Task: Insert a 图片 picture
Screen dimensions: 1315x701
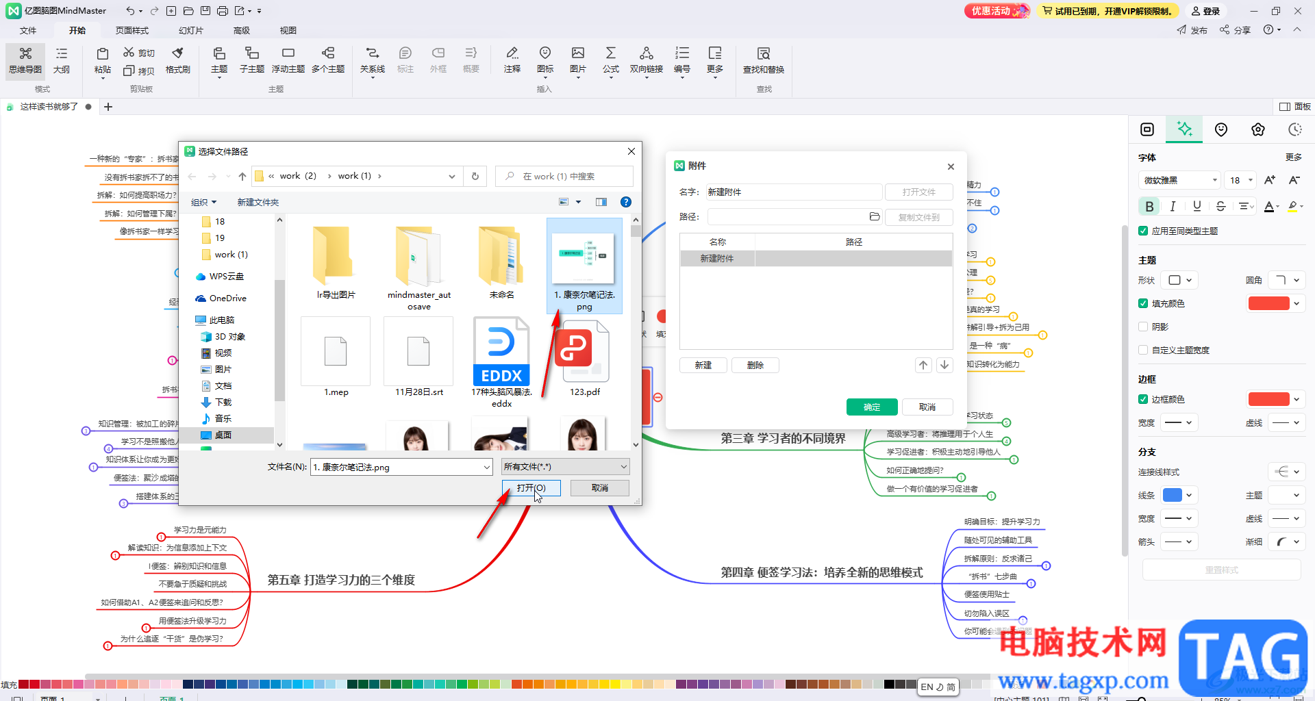Action: [x=578, y=60]
